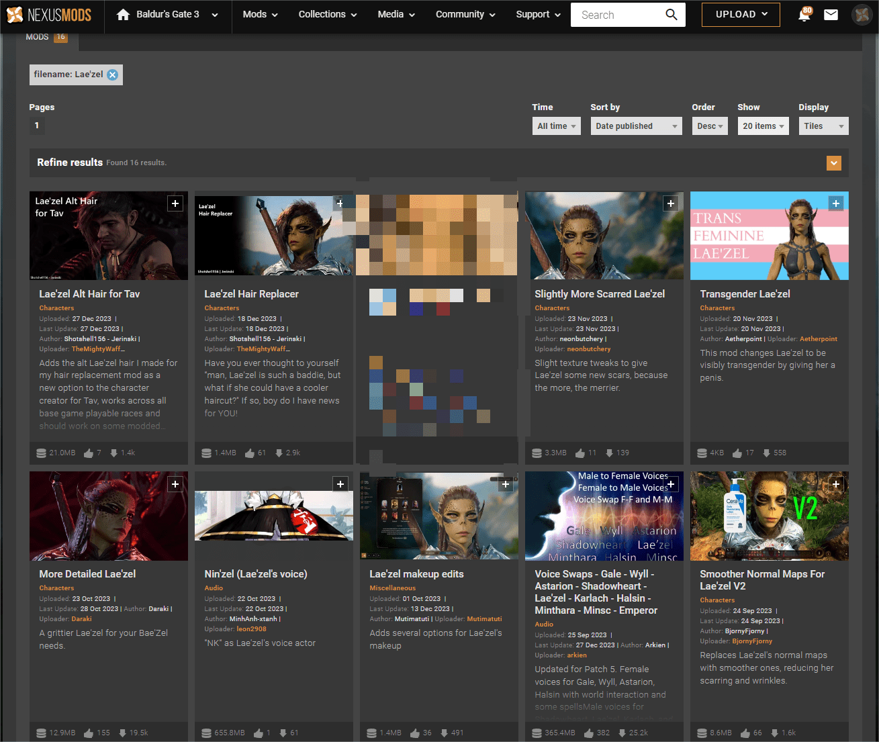Click downloads icon on Lae'zel makeup edits
This screenshot has height=742, width=879.
pyautogui.click(x=444, y=733)
